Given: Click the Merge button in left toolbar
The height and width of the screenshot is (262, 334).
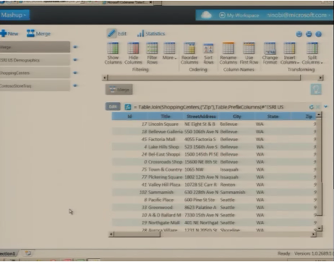Looking at the screenshot, I should 39,33.
